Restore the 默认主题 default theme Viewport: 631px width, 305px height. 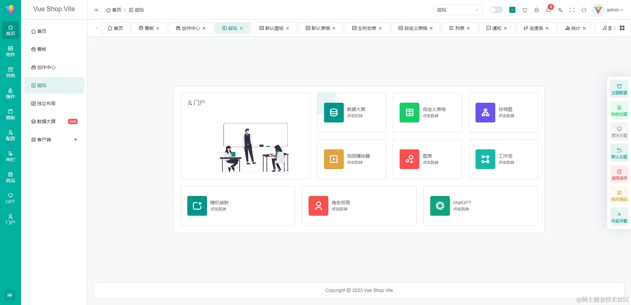point(619,153)
